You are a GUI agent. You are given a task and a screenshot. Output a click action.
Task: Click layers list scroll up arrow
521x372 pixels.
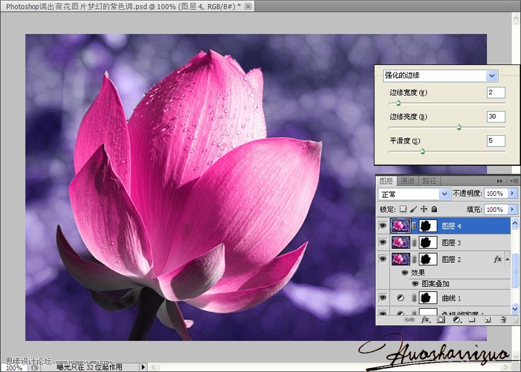click(x=514, y=223)
